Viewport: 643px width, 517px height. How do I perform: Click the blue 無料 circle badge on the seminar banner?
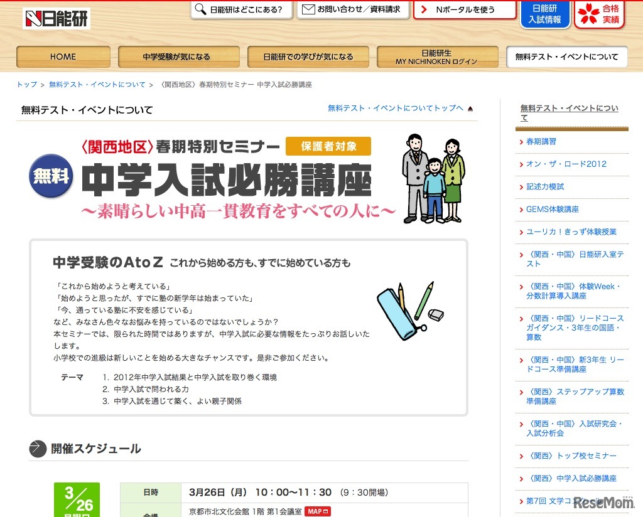[50, 177]
